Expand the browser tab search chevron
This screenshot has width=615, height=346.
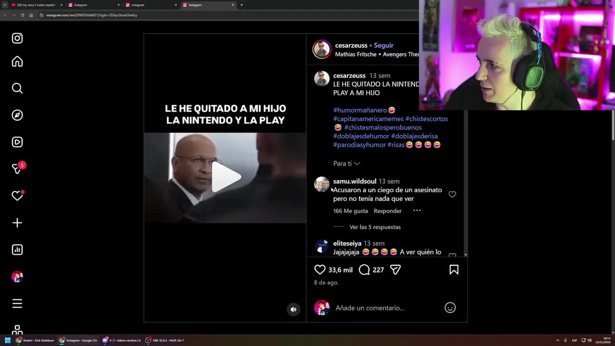[4, 5]
